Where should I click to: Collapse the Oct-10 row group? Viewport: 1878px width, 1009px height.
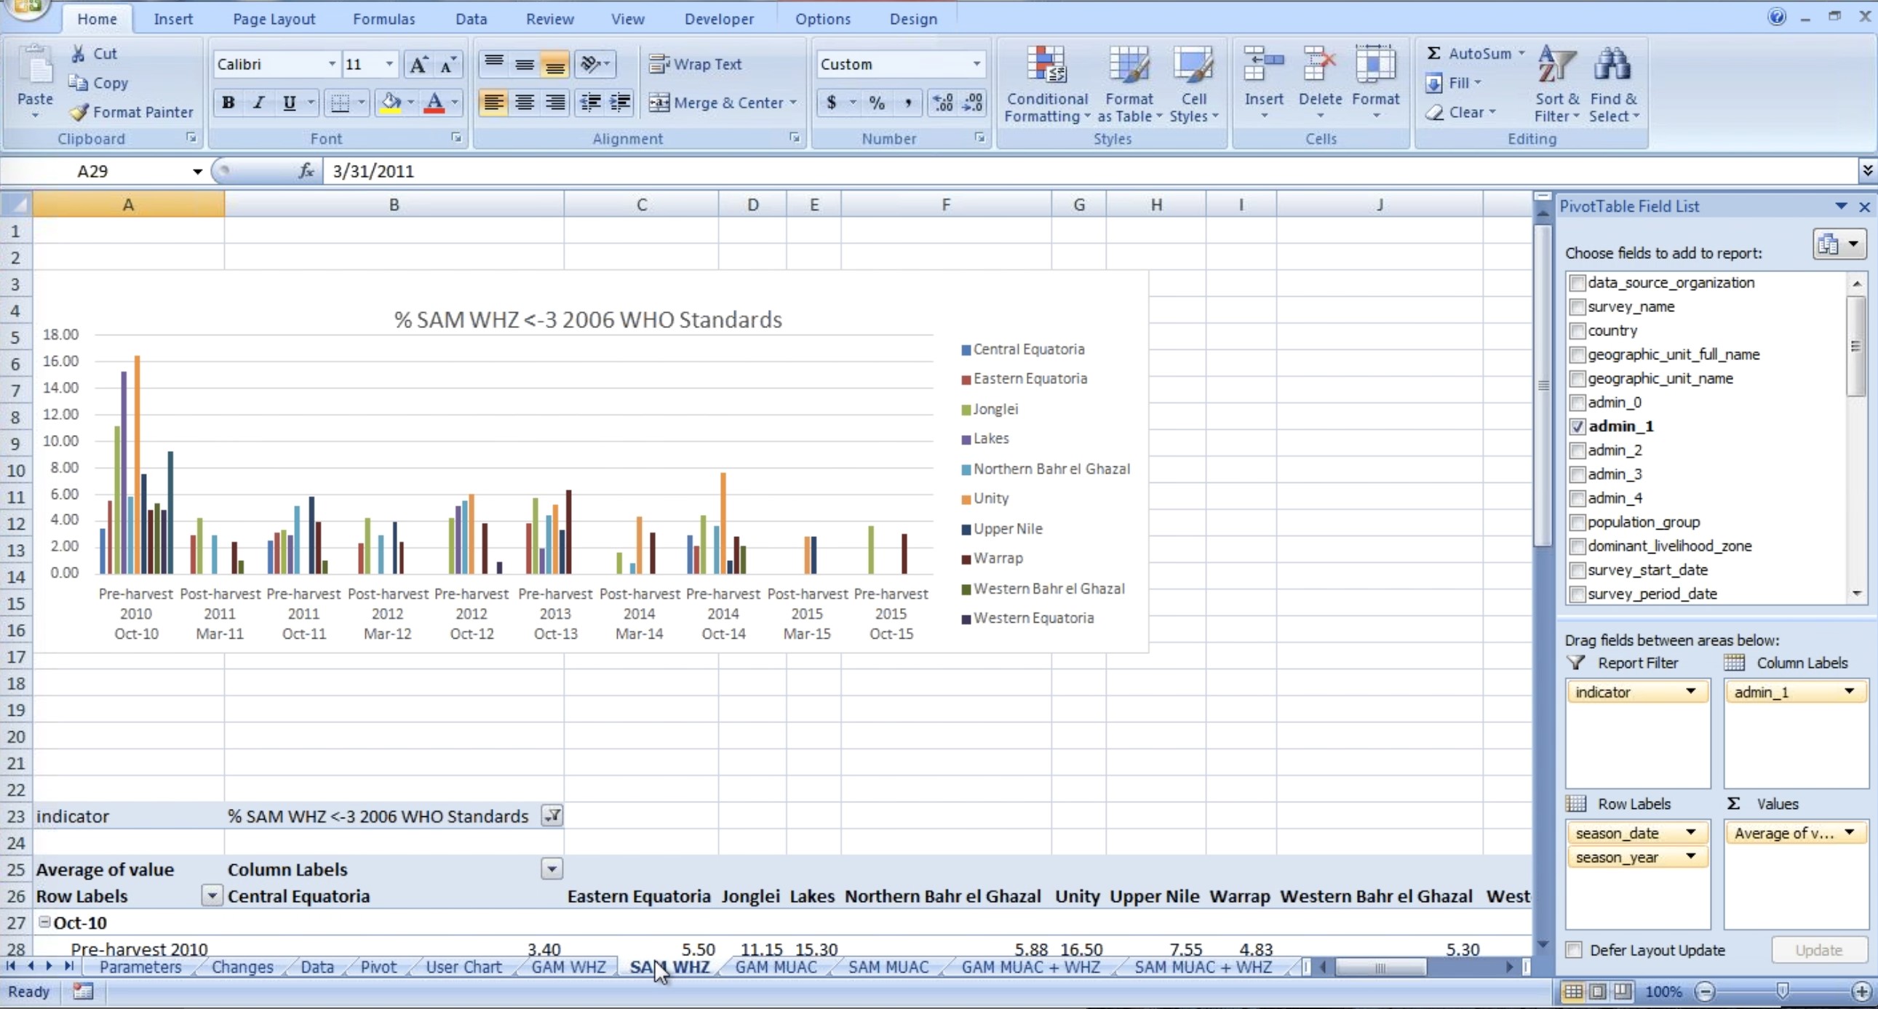point(44,922)
